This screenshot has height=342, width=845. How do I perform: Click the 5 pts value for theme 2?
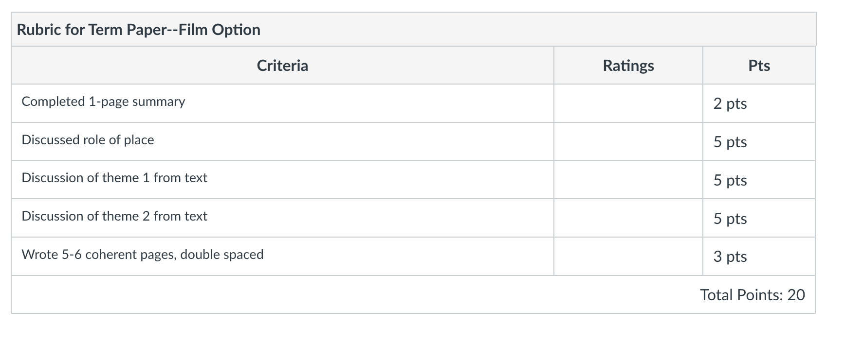(730, 219)
